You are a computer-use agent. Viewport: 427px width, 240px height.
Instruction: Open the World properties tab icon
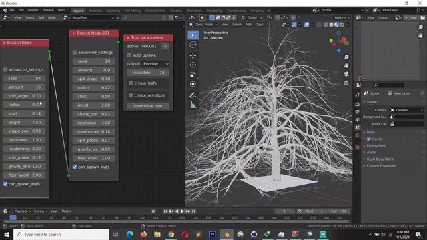pyautogui.click(x=358, y=135)
